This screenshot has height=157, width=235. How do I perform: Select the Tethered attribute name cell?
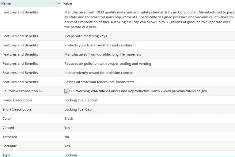[10, 137]
